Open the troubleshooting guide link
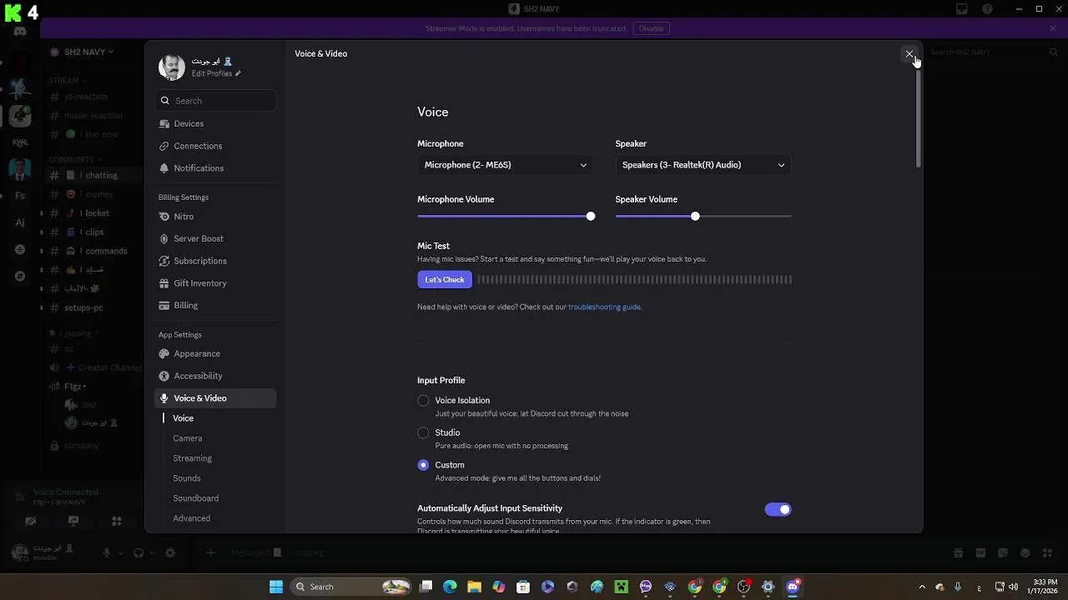The height and width of the screenshot is (600, 1068). click(604, 307)
